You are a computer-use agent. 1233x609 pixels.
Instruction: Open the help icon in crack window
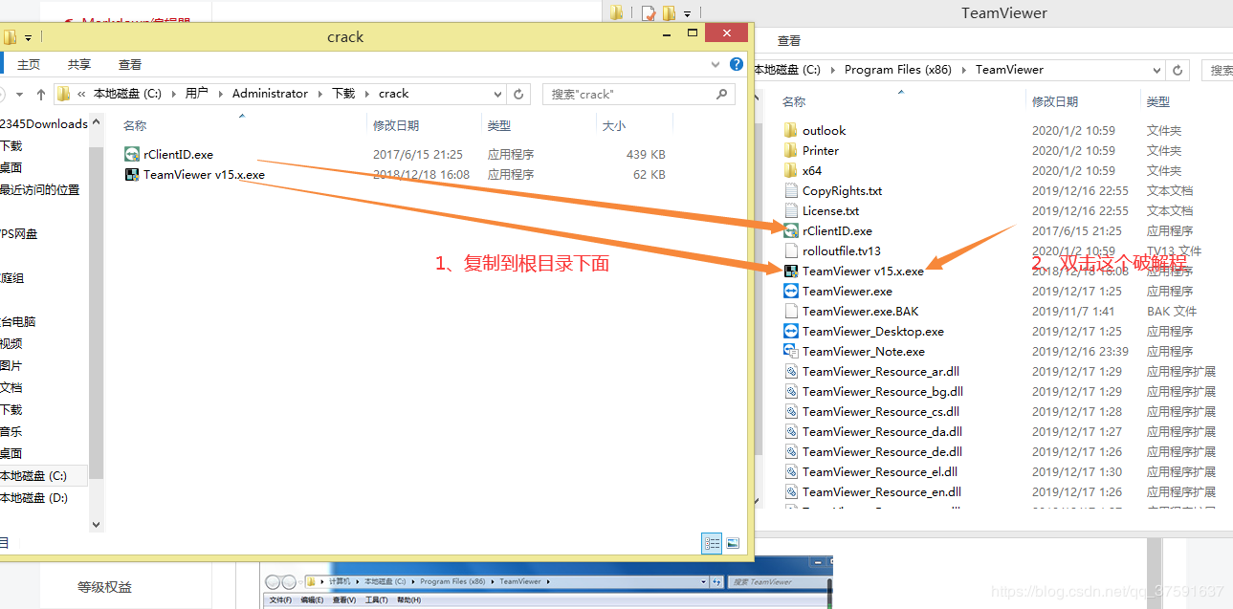[737, 64]
